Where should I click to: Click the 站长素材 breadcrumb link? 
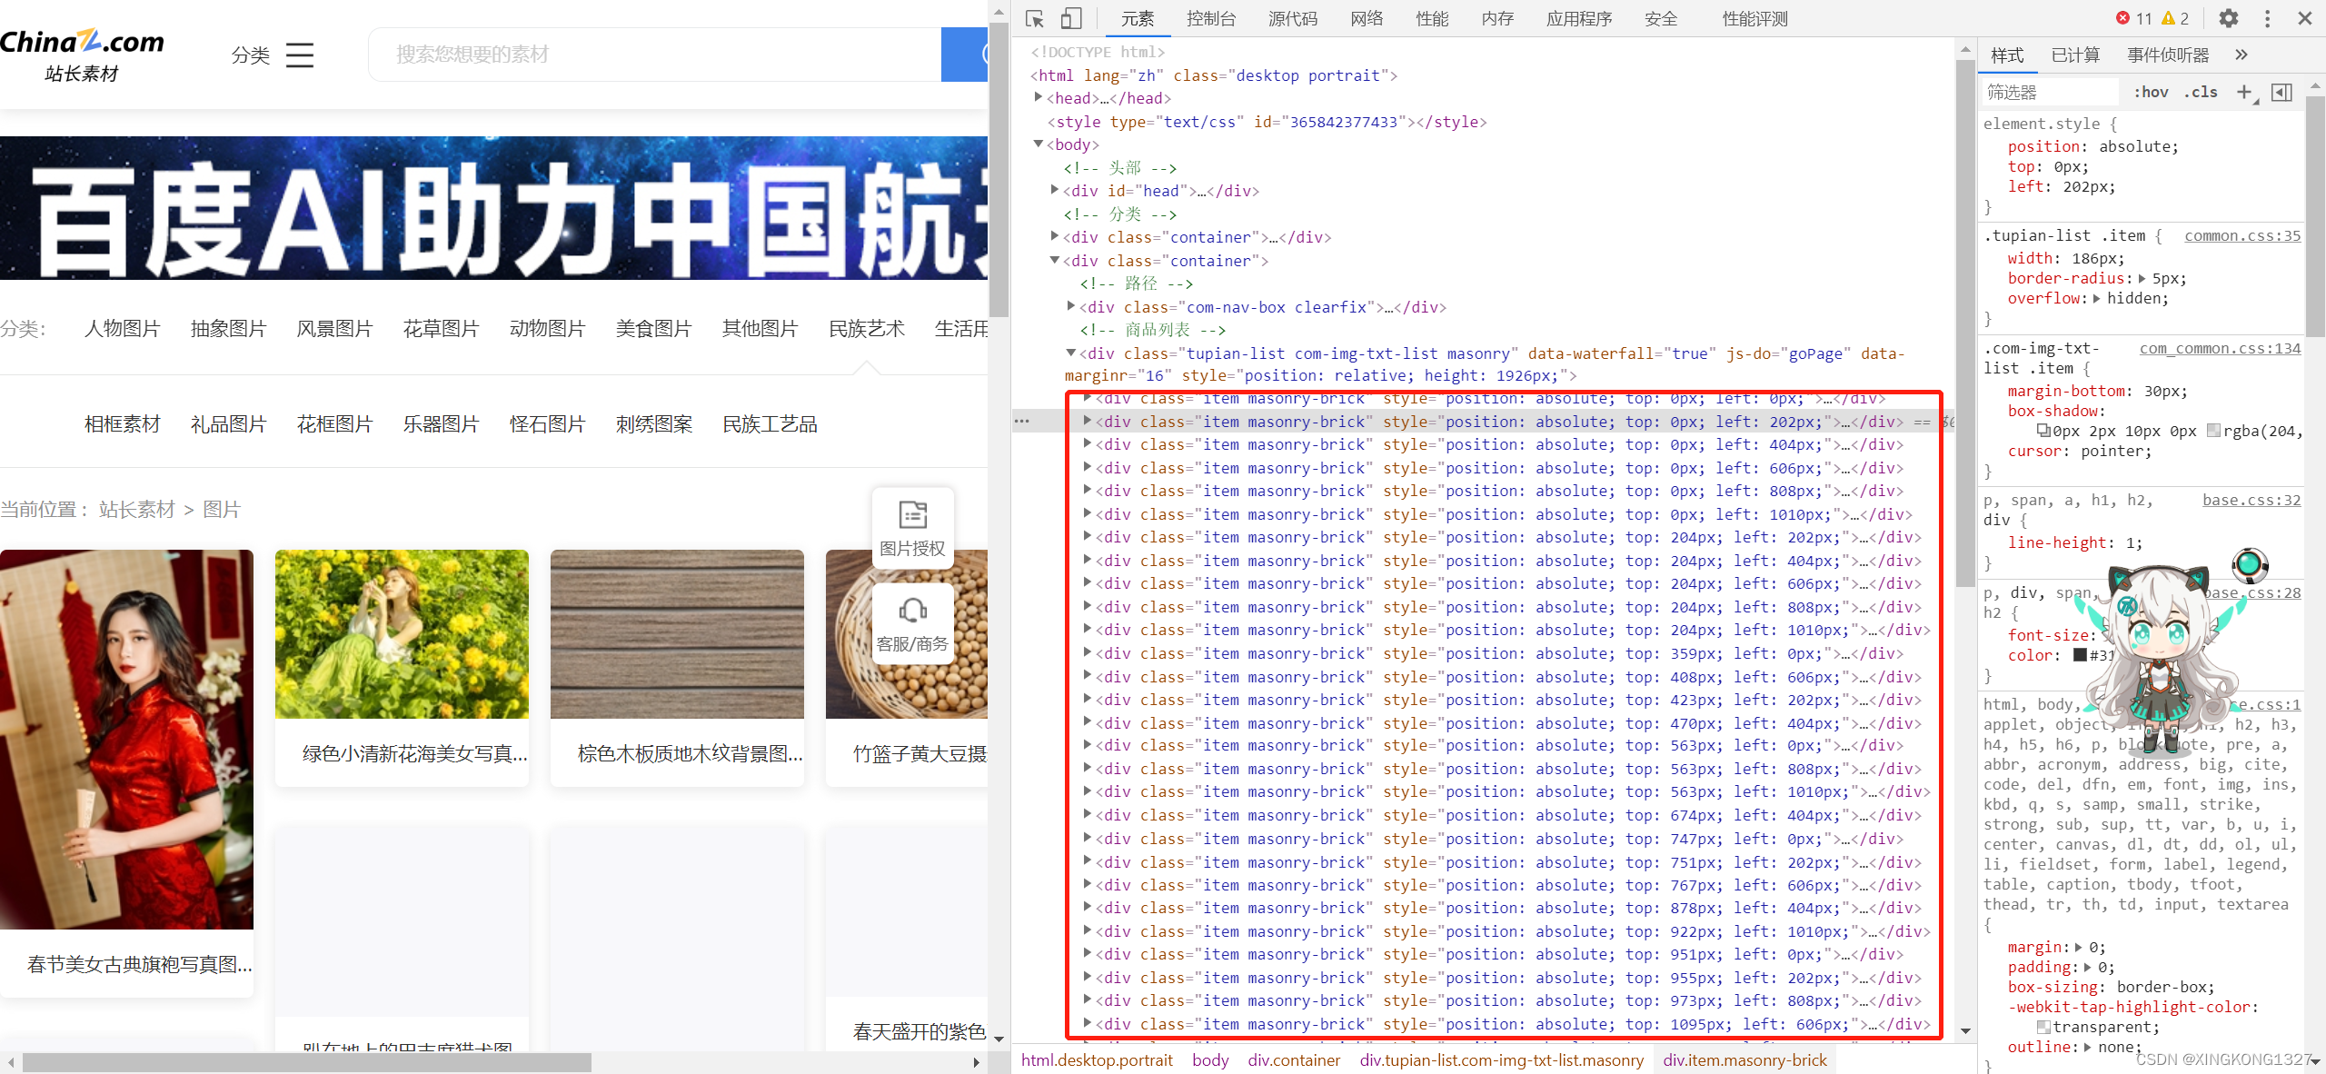coord(137,510)
